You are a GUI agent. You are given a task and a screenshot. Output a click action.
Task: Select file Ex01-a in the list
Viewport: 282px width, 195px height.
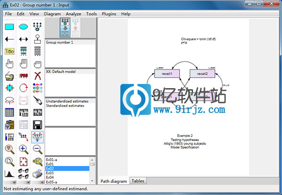tap(67, 160)
